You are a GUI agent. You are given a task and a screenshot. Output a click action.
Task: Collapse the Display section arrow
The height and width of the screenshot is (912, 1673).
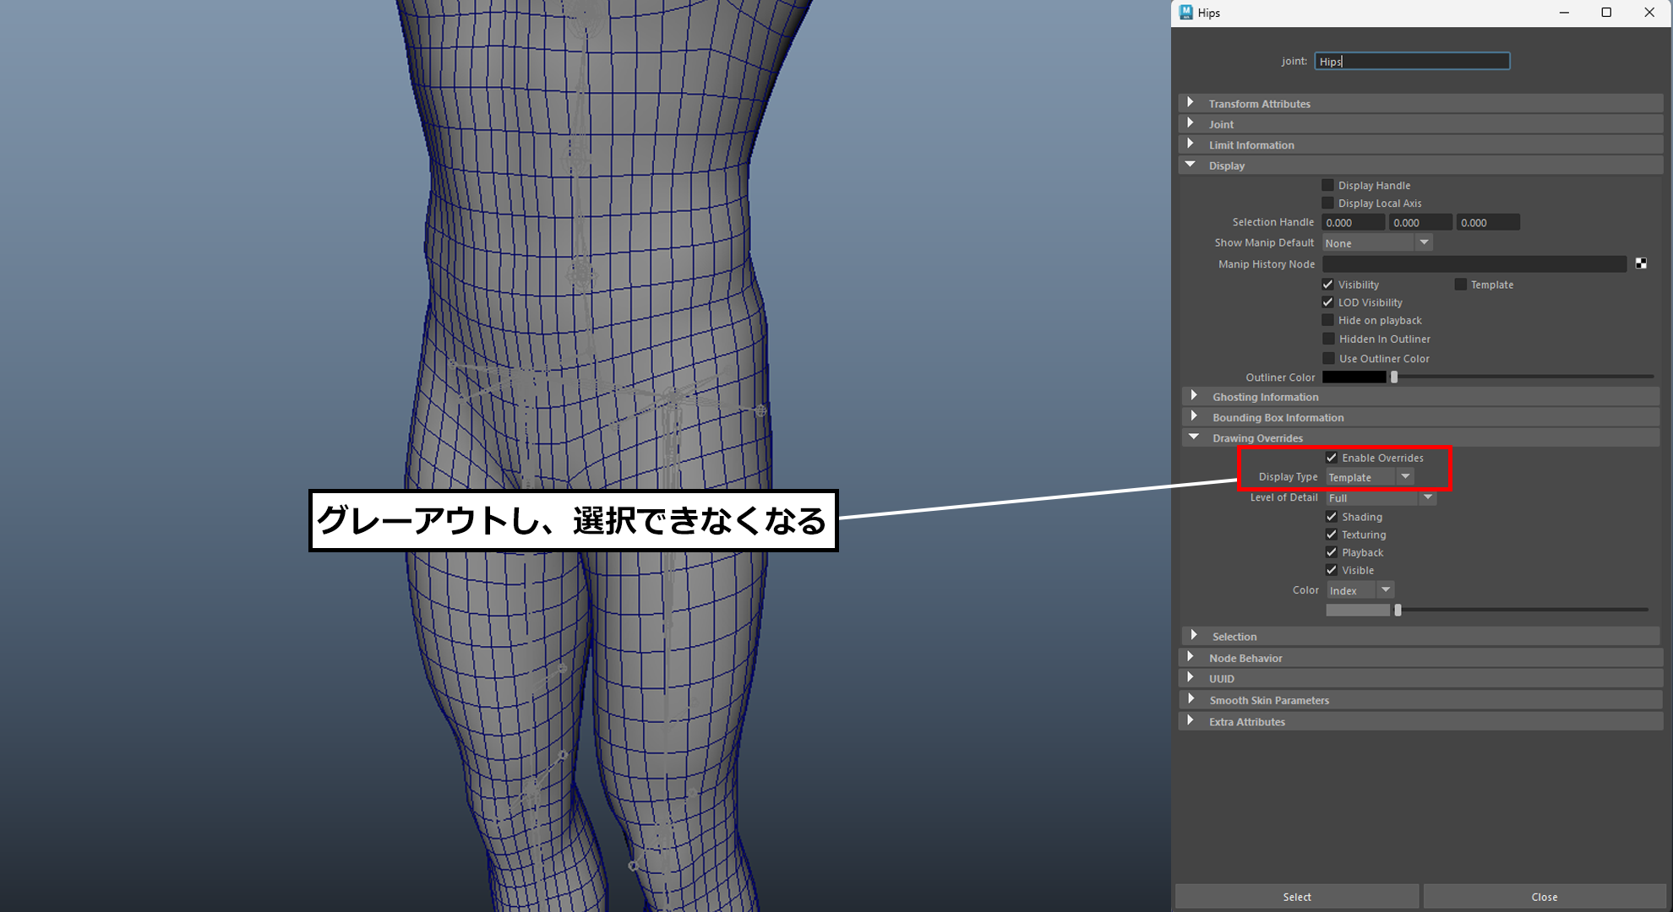(x=1191, y=166)
